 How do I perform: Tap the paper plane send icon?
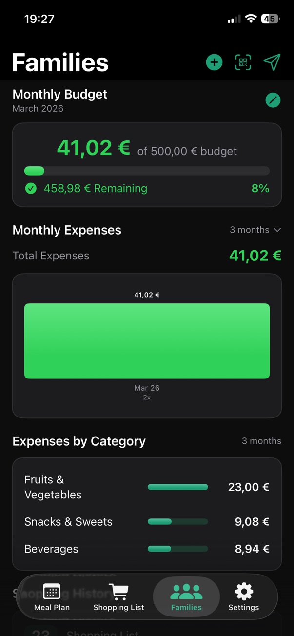click(x=272, y=62)
